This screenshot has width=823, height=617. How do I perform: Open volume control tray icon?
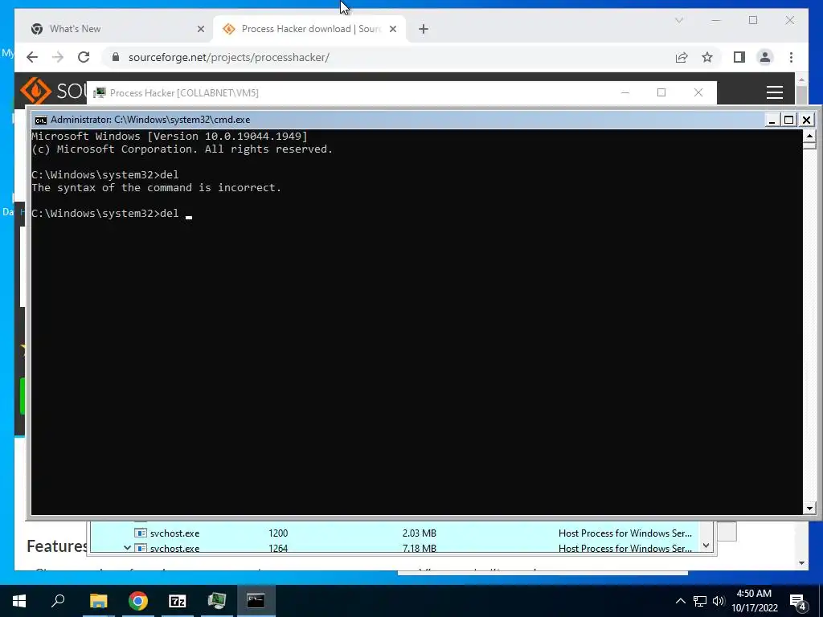coord(719,601)
